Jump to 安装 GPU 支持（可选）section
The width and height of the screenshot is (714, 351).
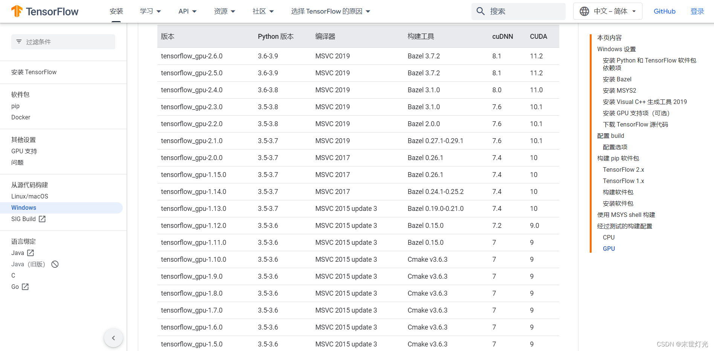point(636,113)
